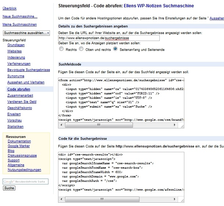Open the Zusammenarbeit page
The image size is (224, 206).
pos(20,95)
